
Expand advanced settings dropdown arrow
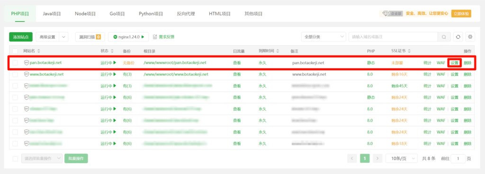(x=64, y=37)
